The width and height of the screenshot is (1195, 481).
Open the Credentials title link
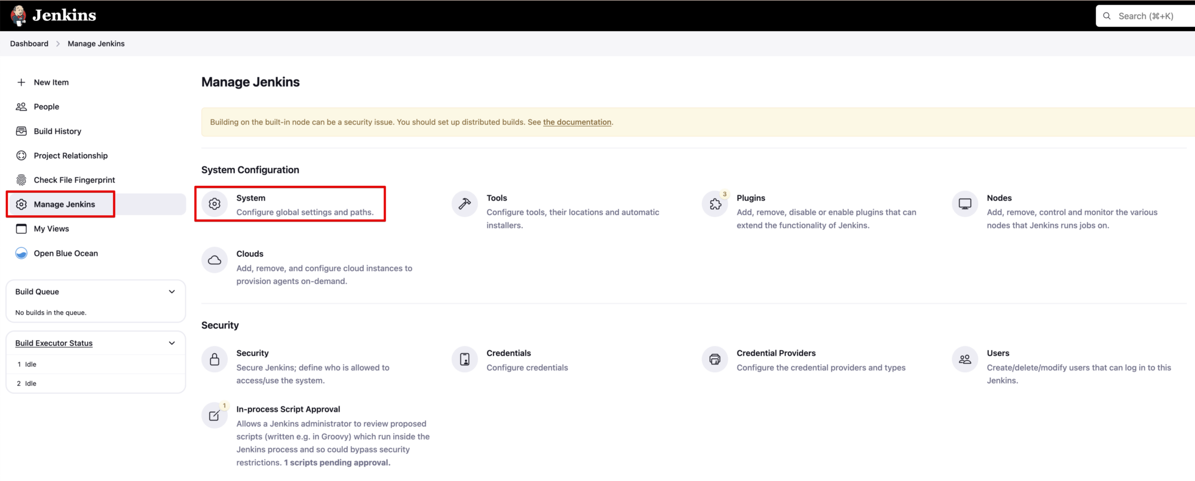tap(508, 354)
